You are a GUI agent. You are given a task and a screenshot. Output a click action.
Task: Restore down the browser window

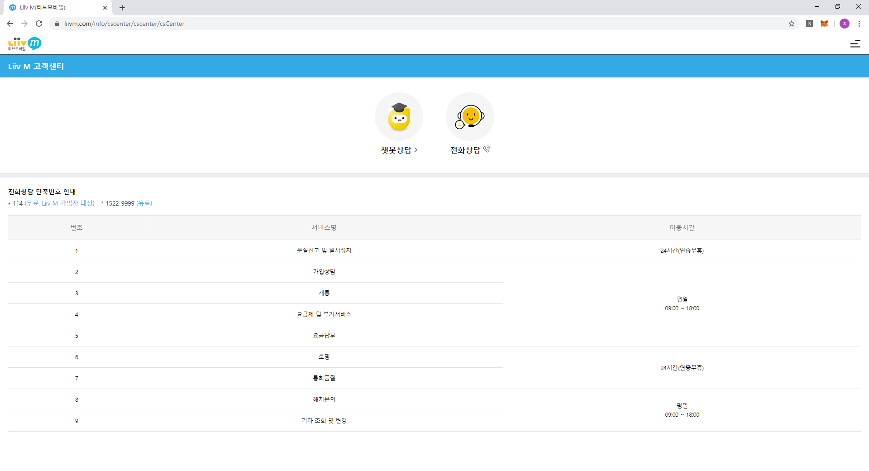point(838,7)
